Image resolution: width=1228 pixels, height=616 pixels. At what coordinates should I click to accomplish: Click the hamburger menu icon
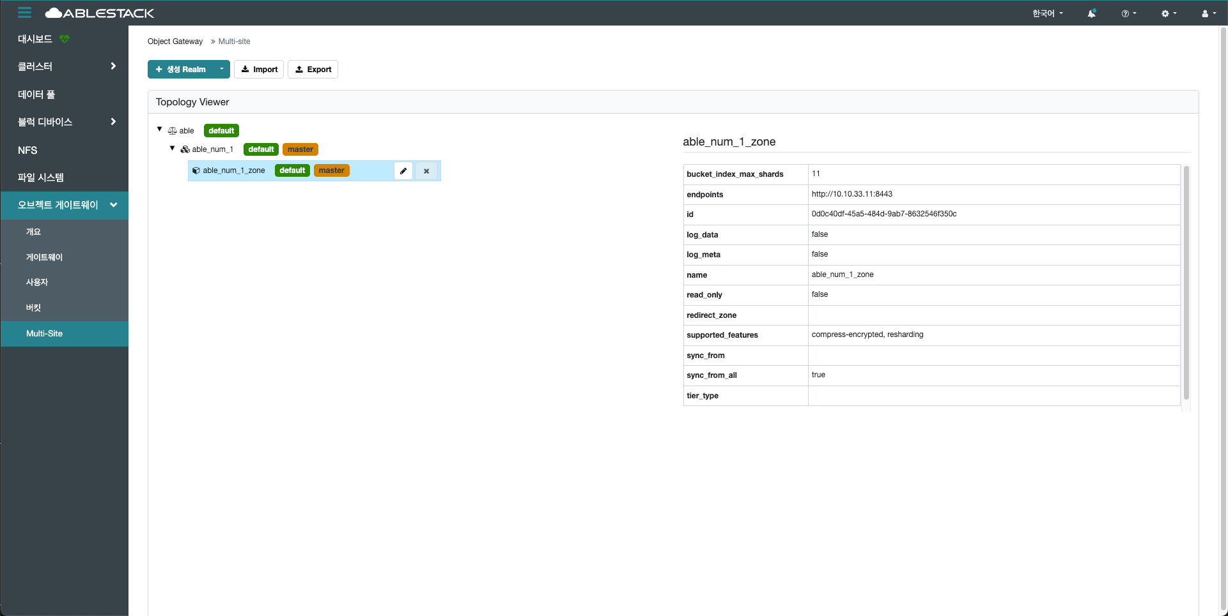pyautogui.click(x=24, y=13)
